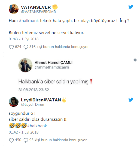Open VATANSEVER profile avatar

click(14, 9)
